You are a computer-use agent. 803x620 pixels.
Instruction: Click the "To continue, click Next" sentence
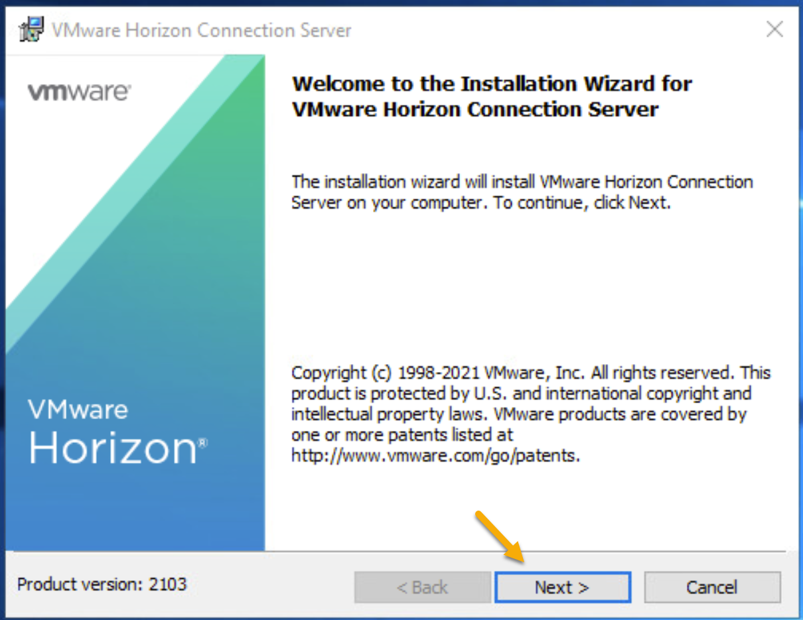(x=583, y=203)
